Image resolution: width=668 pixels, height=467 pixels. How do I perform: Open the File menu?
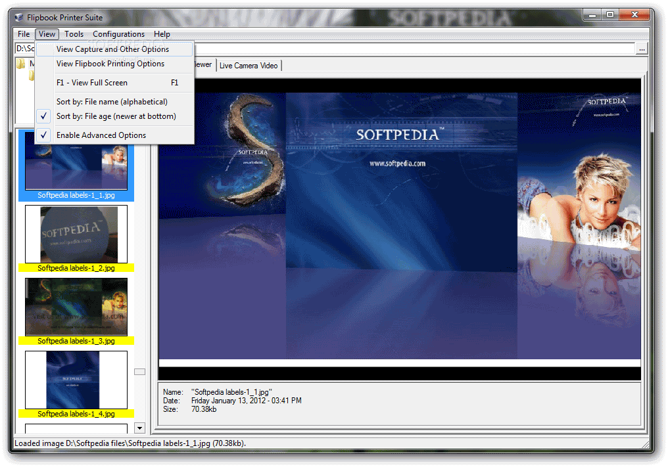coord(24,34)
